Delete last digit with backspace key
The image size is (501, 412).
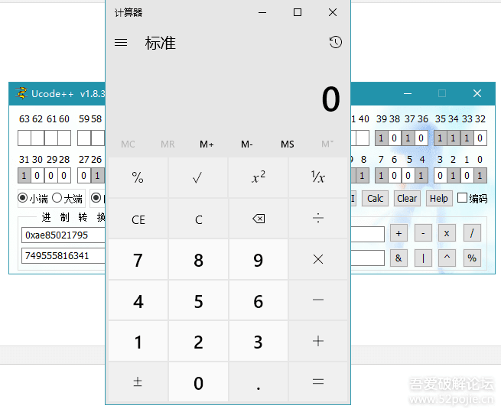click(259, 219)
